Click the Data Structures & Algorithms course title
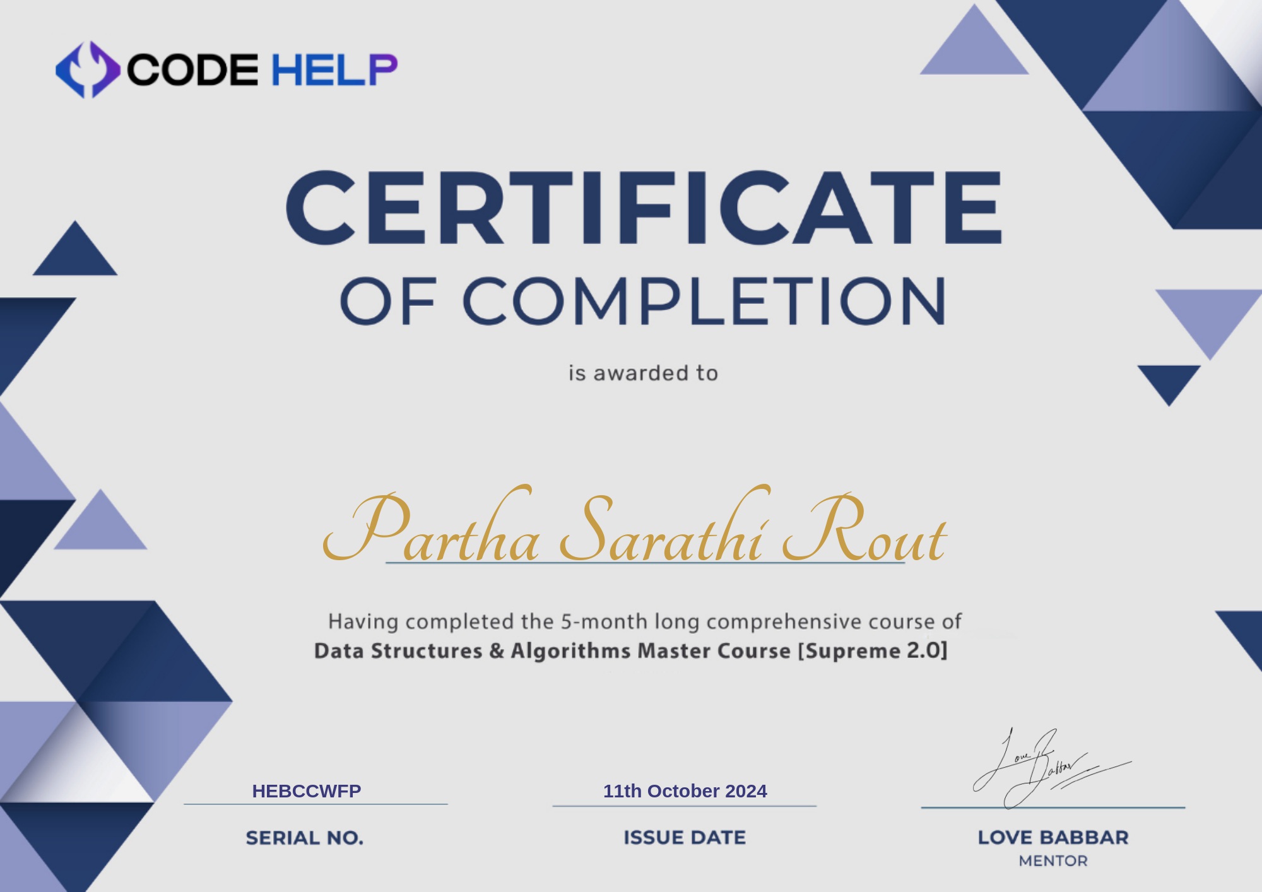This screenshot has height=892, width=1262. [630, 650]
